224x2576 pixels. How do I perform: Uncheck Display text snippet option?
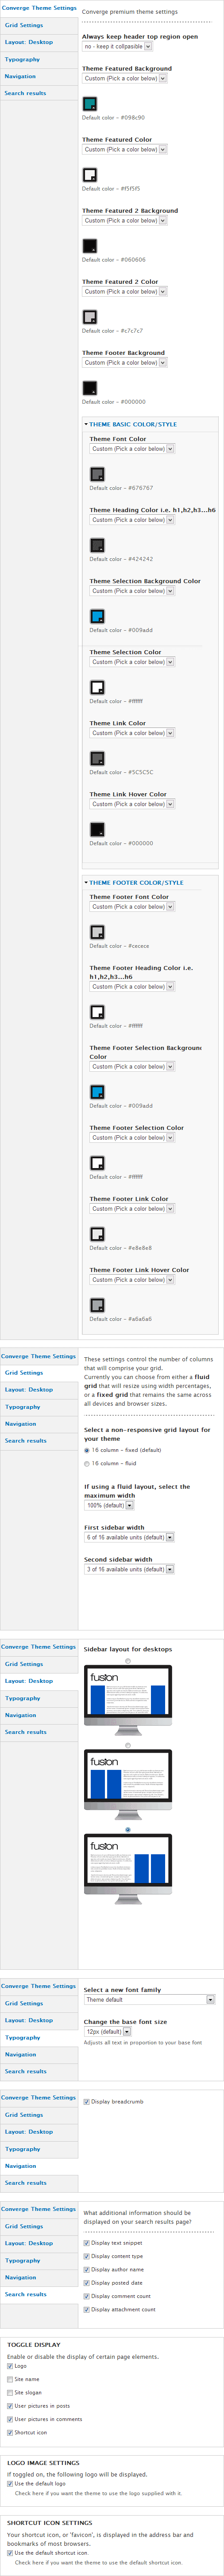(x=87, y=2243)
